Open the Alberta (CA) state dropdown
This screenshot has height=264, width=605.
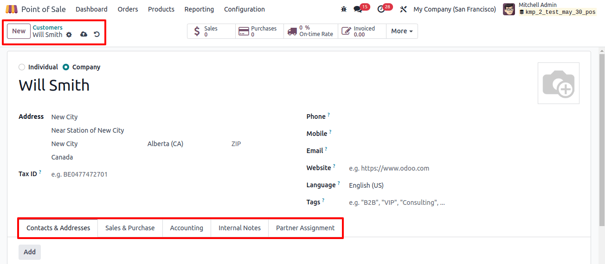point(186,144)
